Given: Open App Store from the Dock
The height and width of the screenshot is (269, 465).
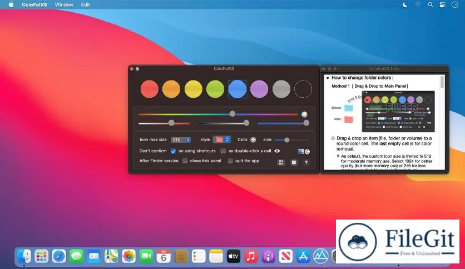Looking at the screenshot, I should click(x=303, y=256).
